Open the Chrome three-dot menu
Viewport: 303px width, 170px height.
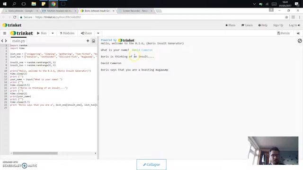point(299,17)
